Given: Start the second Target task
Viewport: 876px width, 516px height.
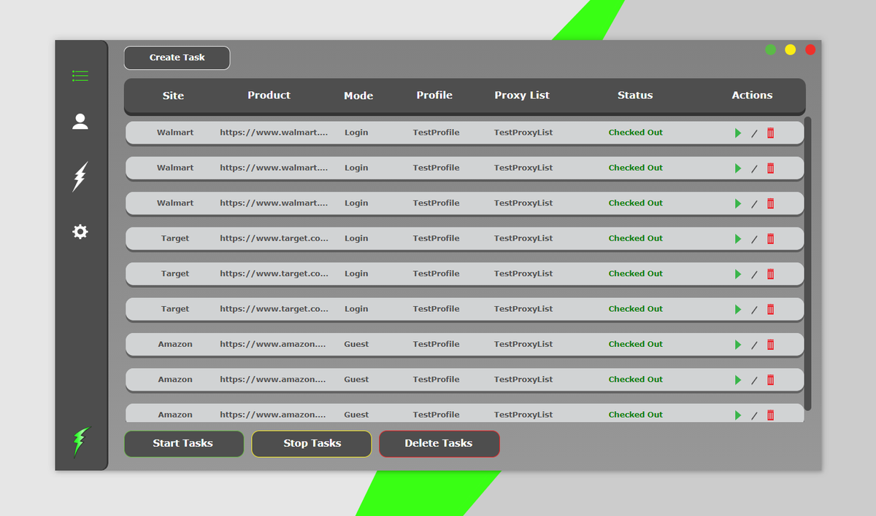Looking at the screenshot, I should click(738, 274).
